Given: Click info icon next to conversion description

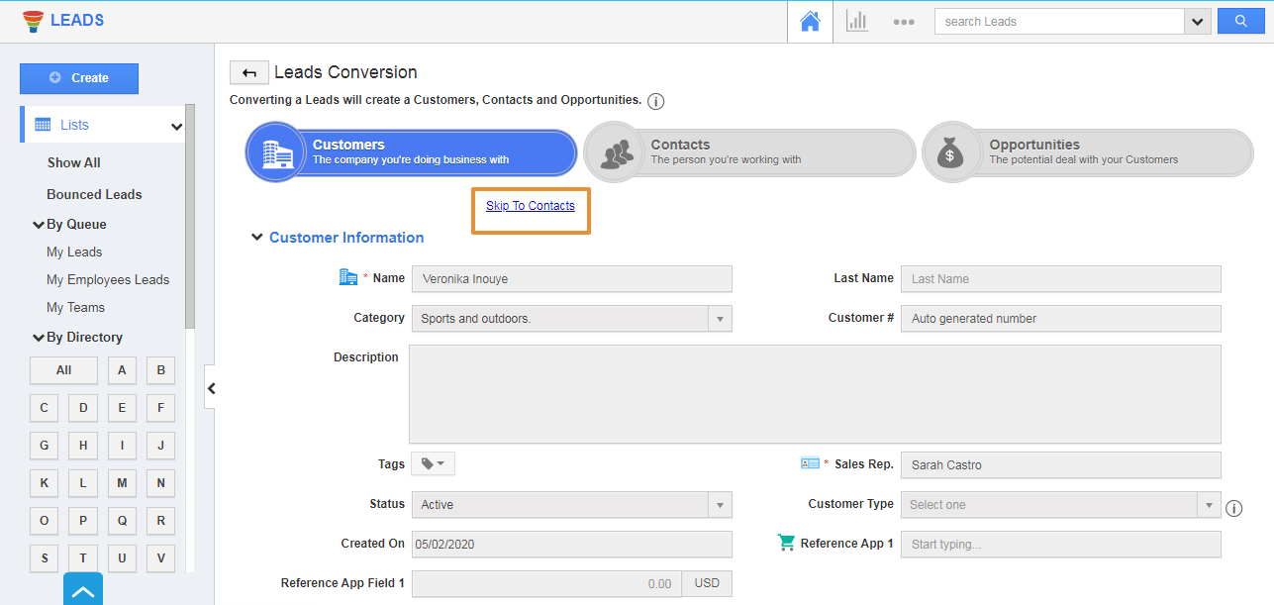Looking at the screenshot, I should (655, 101).
